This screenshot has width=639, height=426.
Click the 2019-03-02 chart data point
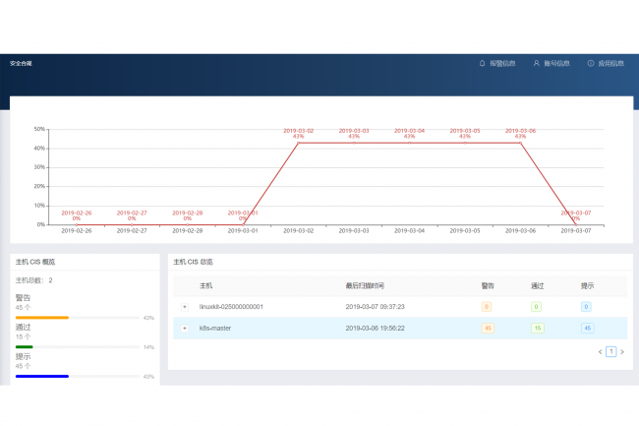point(298,143)
